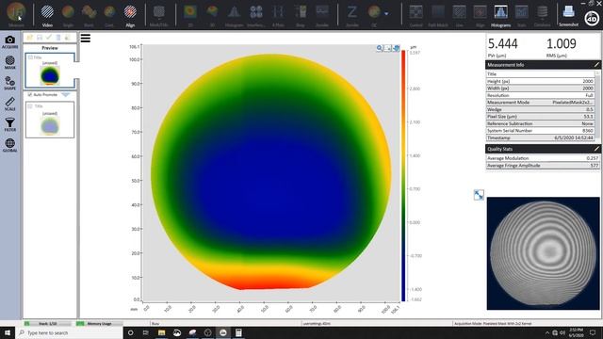Click the 4D logo icon
Image resolution: width=603 pixels, height=339 pixels.
point(592,18)
